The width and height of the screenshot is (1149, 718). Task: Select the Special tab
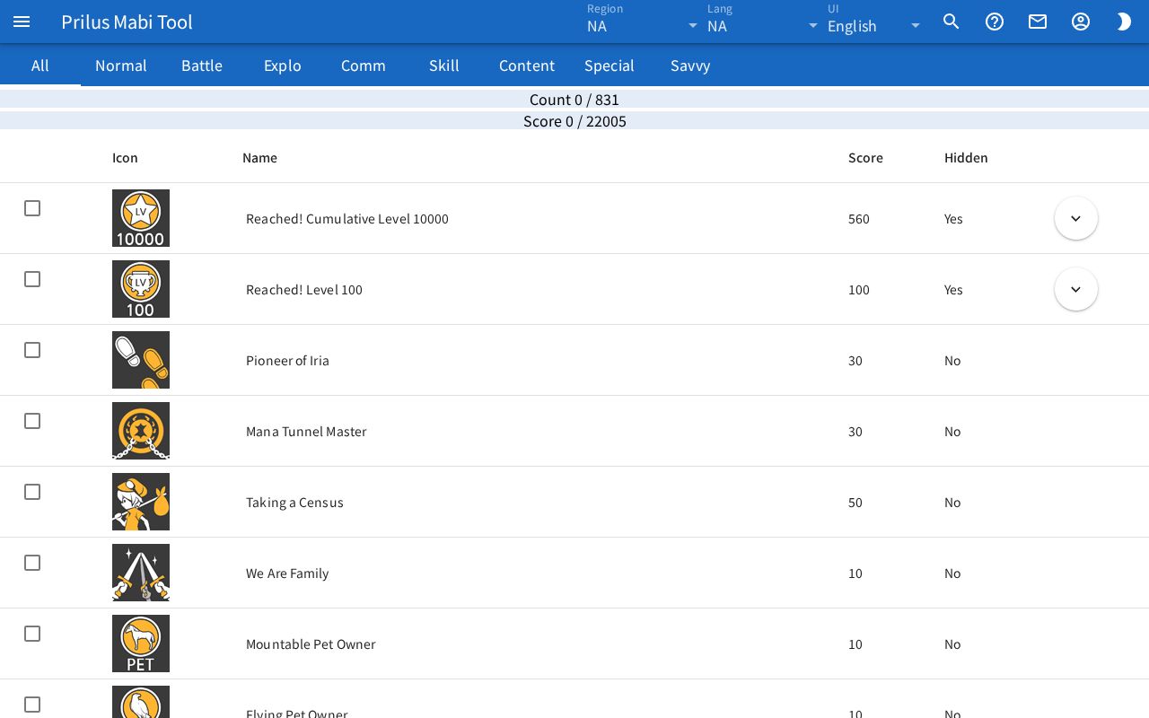610,66
